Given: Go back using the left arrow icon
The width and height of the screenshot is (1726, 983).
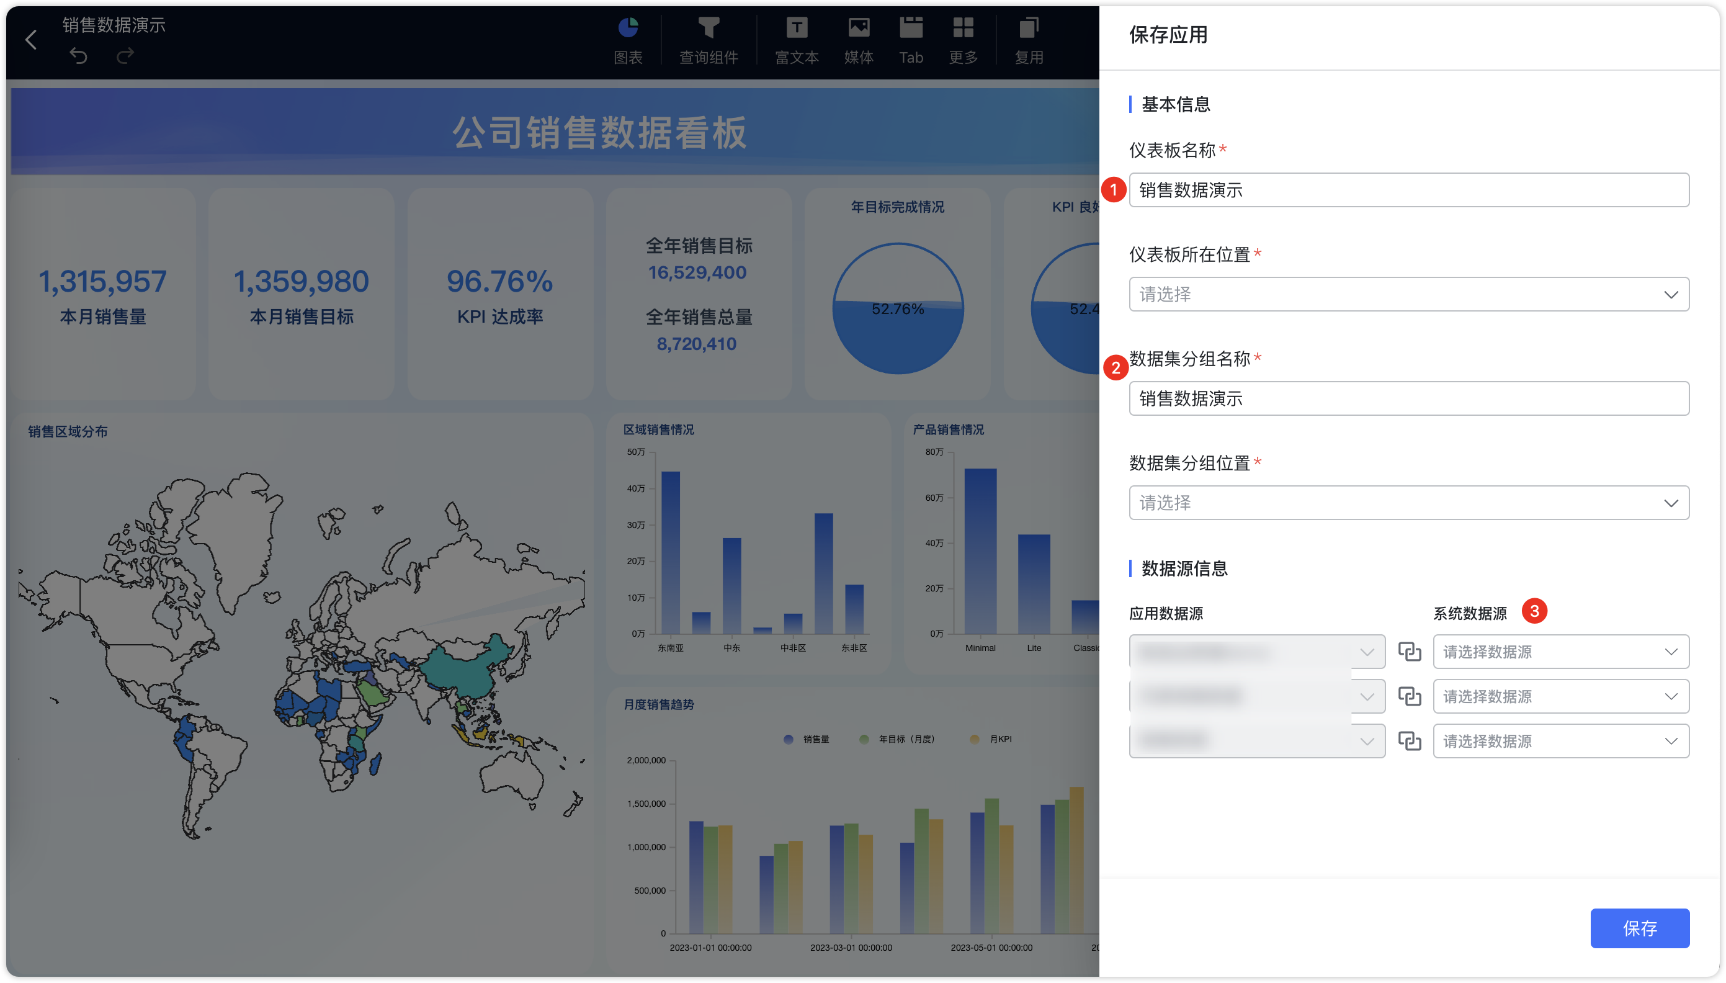Looking at the screenshot, I should tap(31, 39).
